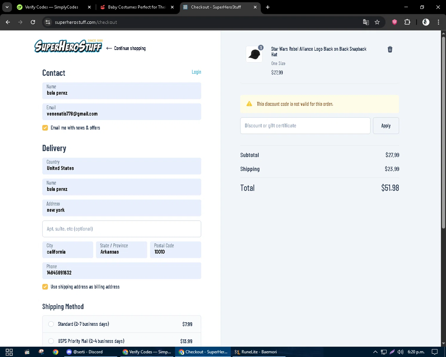Show hidden system tray icons
The image size is (446, 357).
coord(375,352)
